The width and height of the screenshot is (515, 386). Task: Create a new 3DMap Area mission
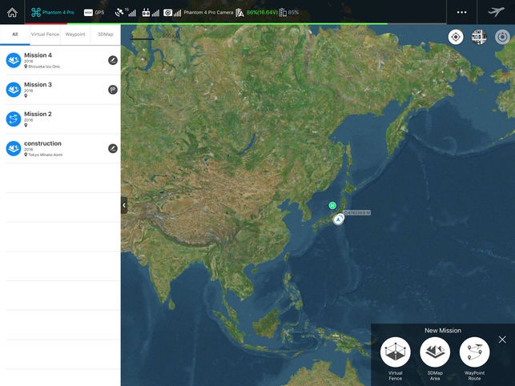435,352
